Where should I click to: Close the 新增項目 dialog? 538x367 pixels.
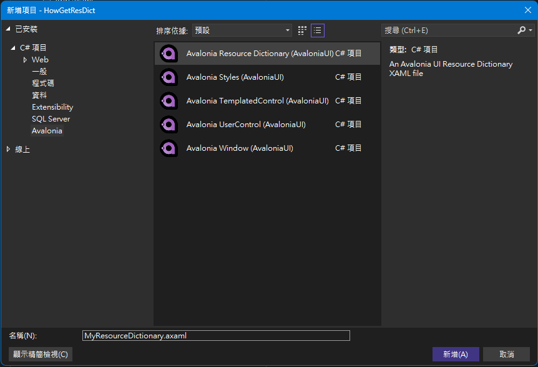[528, 10]
